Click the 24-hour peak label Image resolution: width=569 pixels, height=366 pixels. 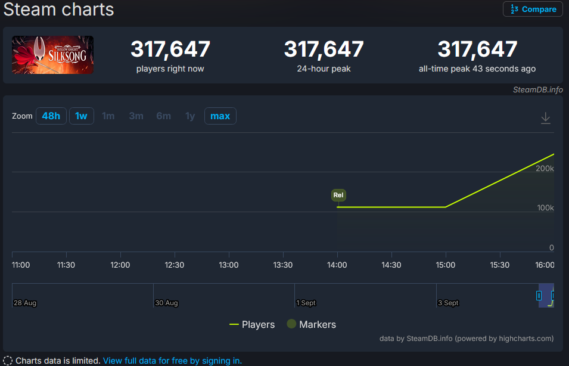324,69
